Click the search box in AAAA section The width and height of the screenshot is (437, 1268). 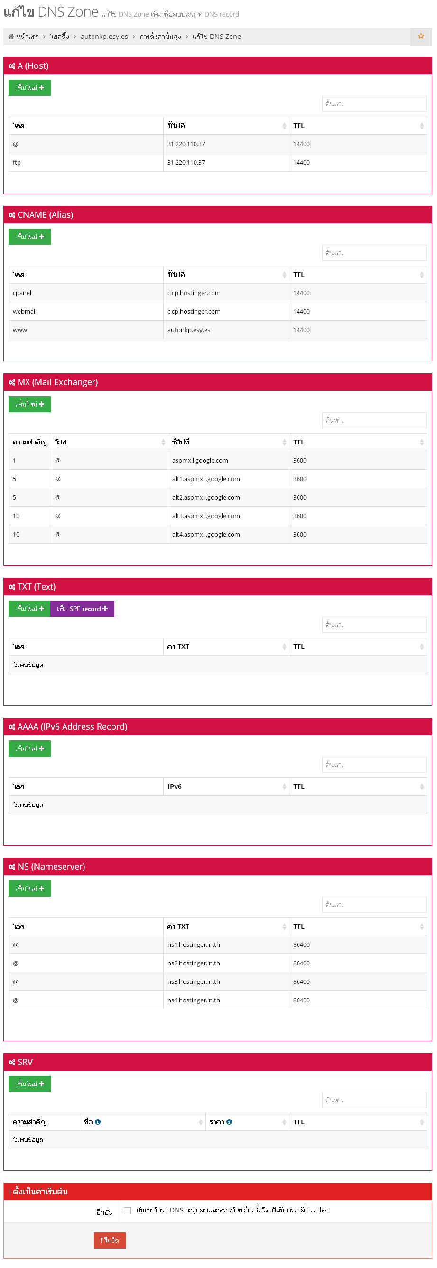(x=374, y=765)
